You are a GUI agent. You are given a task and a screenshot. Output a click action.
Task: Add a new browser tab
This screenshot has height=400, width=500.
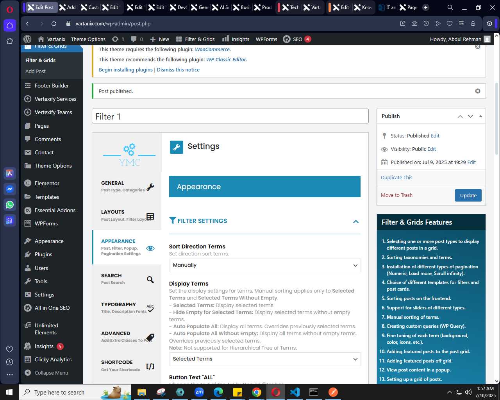tap(426, 7)
